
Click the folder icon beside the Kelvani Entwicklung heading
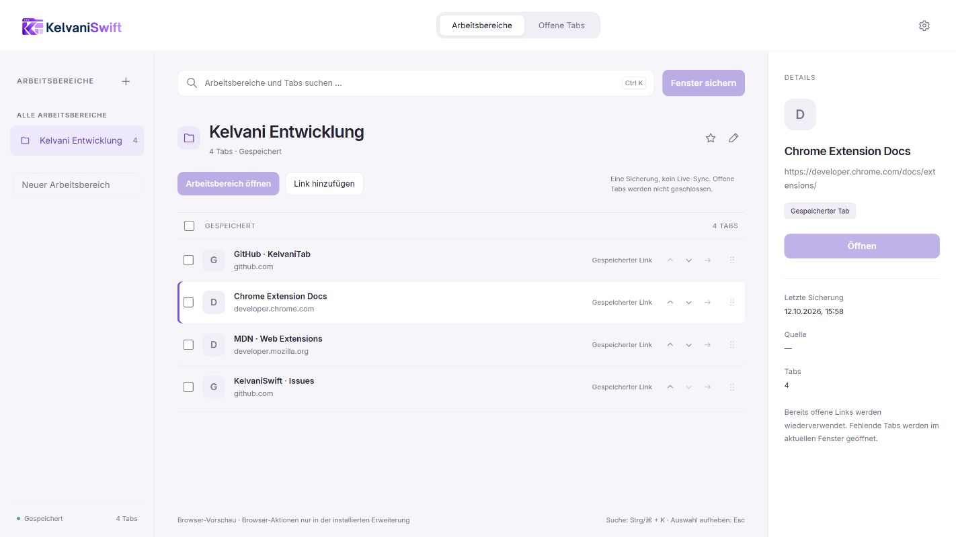click(189, 138)
